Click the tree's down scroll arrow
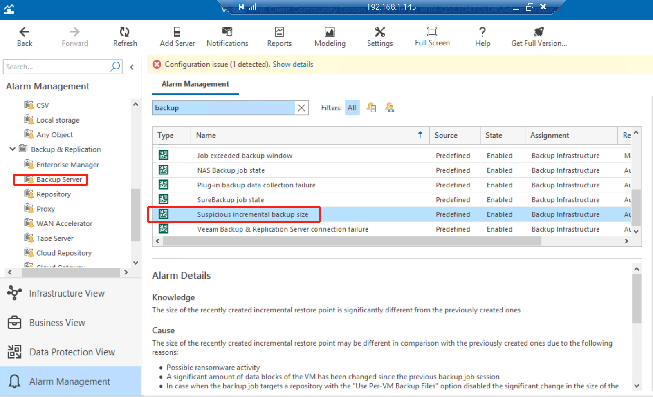Image resolution: width=653 pixels, height=397 pixels. point(136,263)
